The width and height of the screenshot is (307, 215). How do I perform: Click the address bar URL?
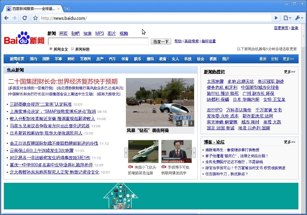point(64,18)
